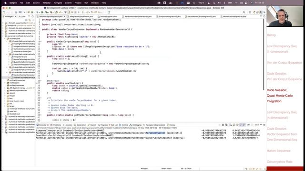Select pom.xml in Package Explorer
305x171 pixels.
click(13, 112)
